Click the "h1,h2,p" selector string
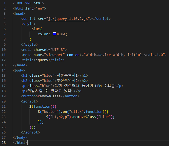 click(60, 117)
